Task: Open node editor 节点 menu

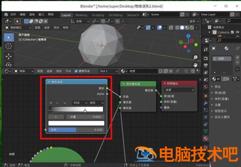Action: (x=68, y=71)
